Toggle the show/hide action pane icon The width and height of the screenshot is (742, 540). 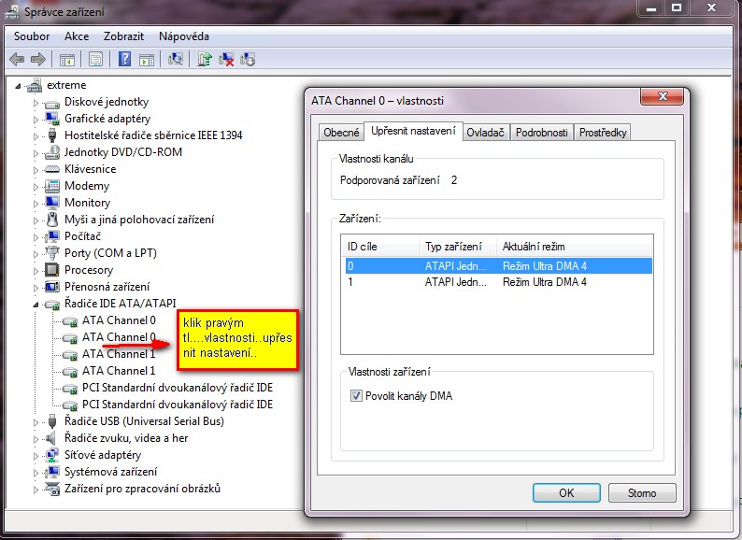147,60
